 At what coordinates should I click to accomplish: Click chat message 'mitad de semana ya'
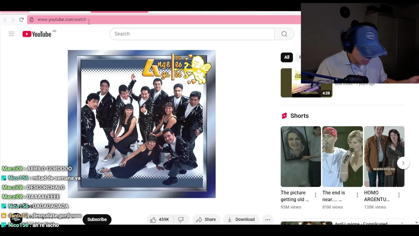pos(56,178)
